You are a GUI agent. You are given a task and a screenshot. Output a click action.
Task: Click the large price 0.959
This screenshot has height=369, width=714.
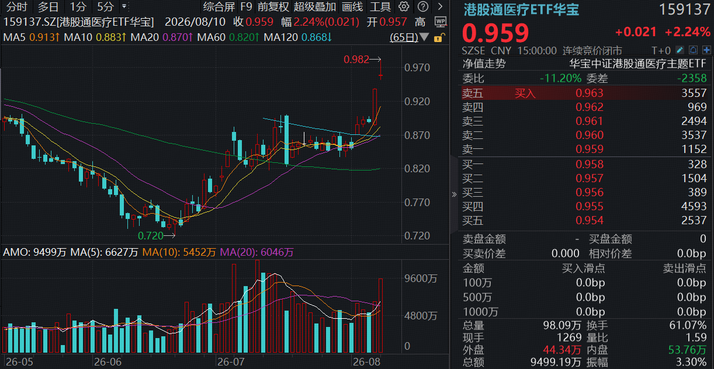tap(496, 33)
